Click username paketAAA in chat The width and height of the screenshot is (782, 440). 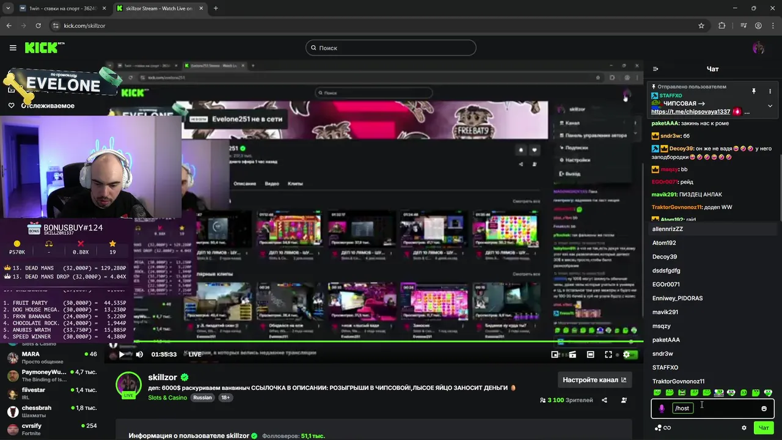pyautogui.click(x=665, y=123)
